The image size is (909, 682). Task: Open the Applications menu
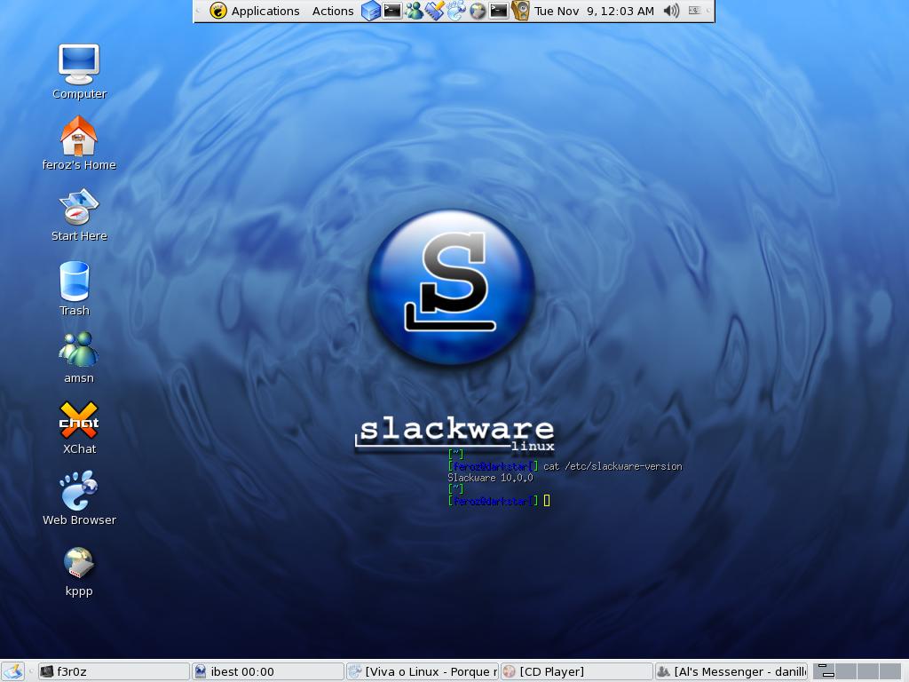pyautogui.click(x=255, y=11)
